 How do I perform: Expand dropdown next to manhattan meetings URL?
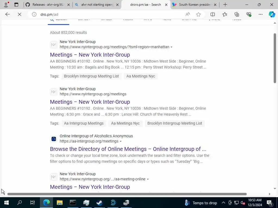click(x=172, y=47)
